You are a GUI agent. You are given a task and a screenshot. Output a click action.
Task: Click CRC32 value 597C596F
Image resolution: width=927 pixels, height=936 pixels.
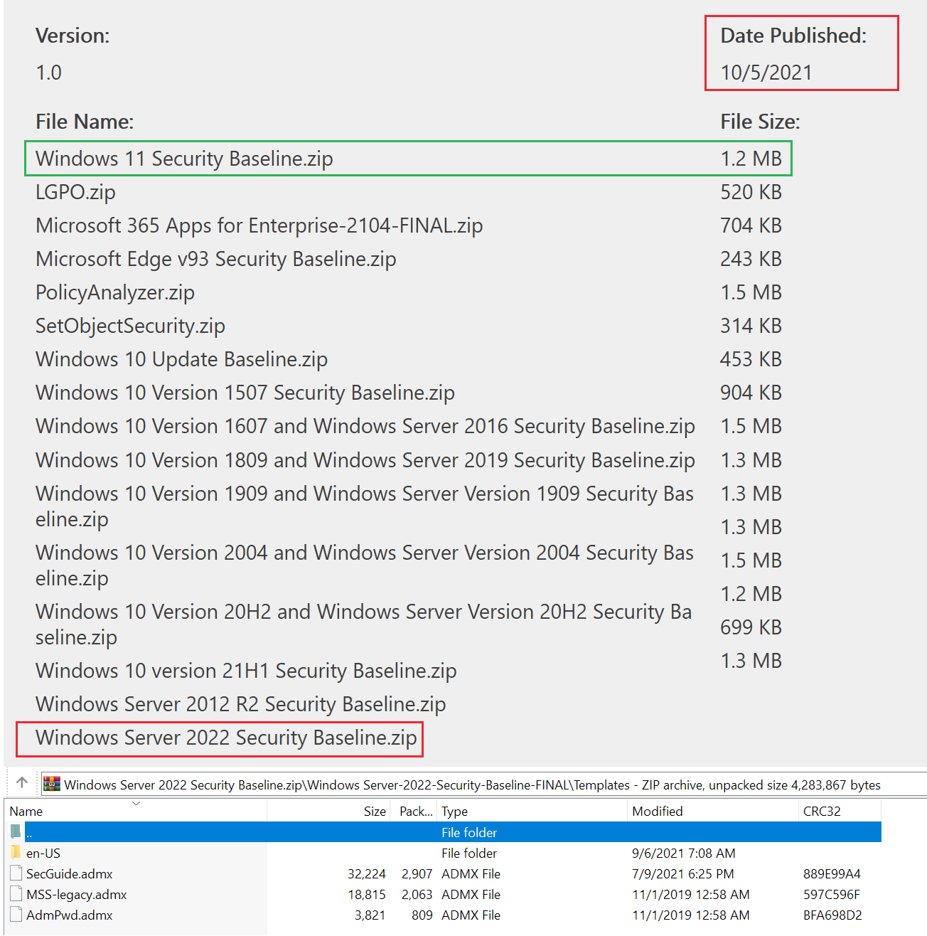click(832, 894)
